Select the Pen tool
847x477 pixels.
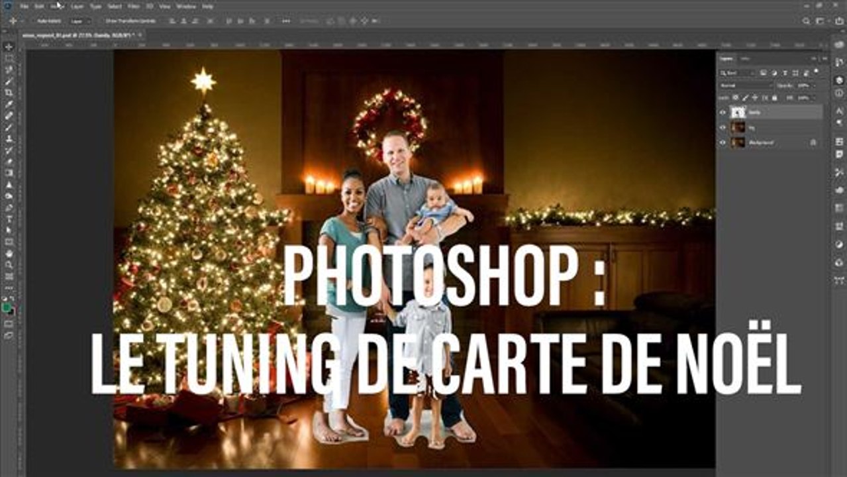point(9,207)
